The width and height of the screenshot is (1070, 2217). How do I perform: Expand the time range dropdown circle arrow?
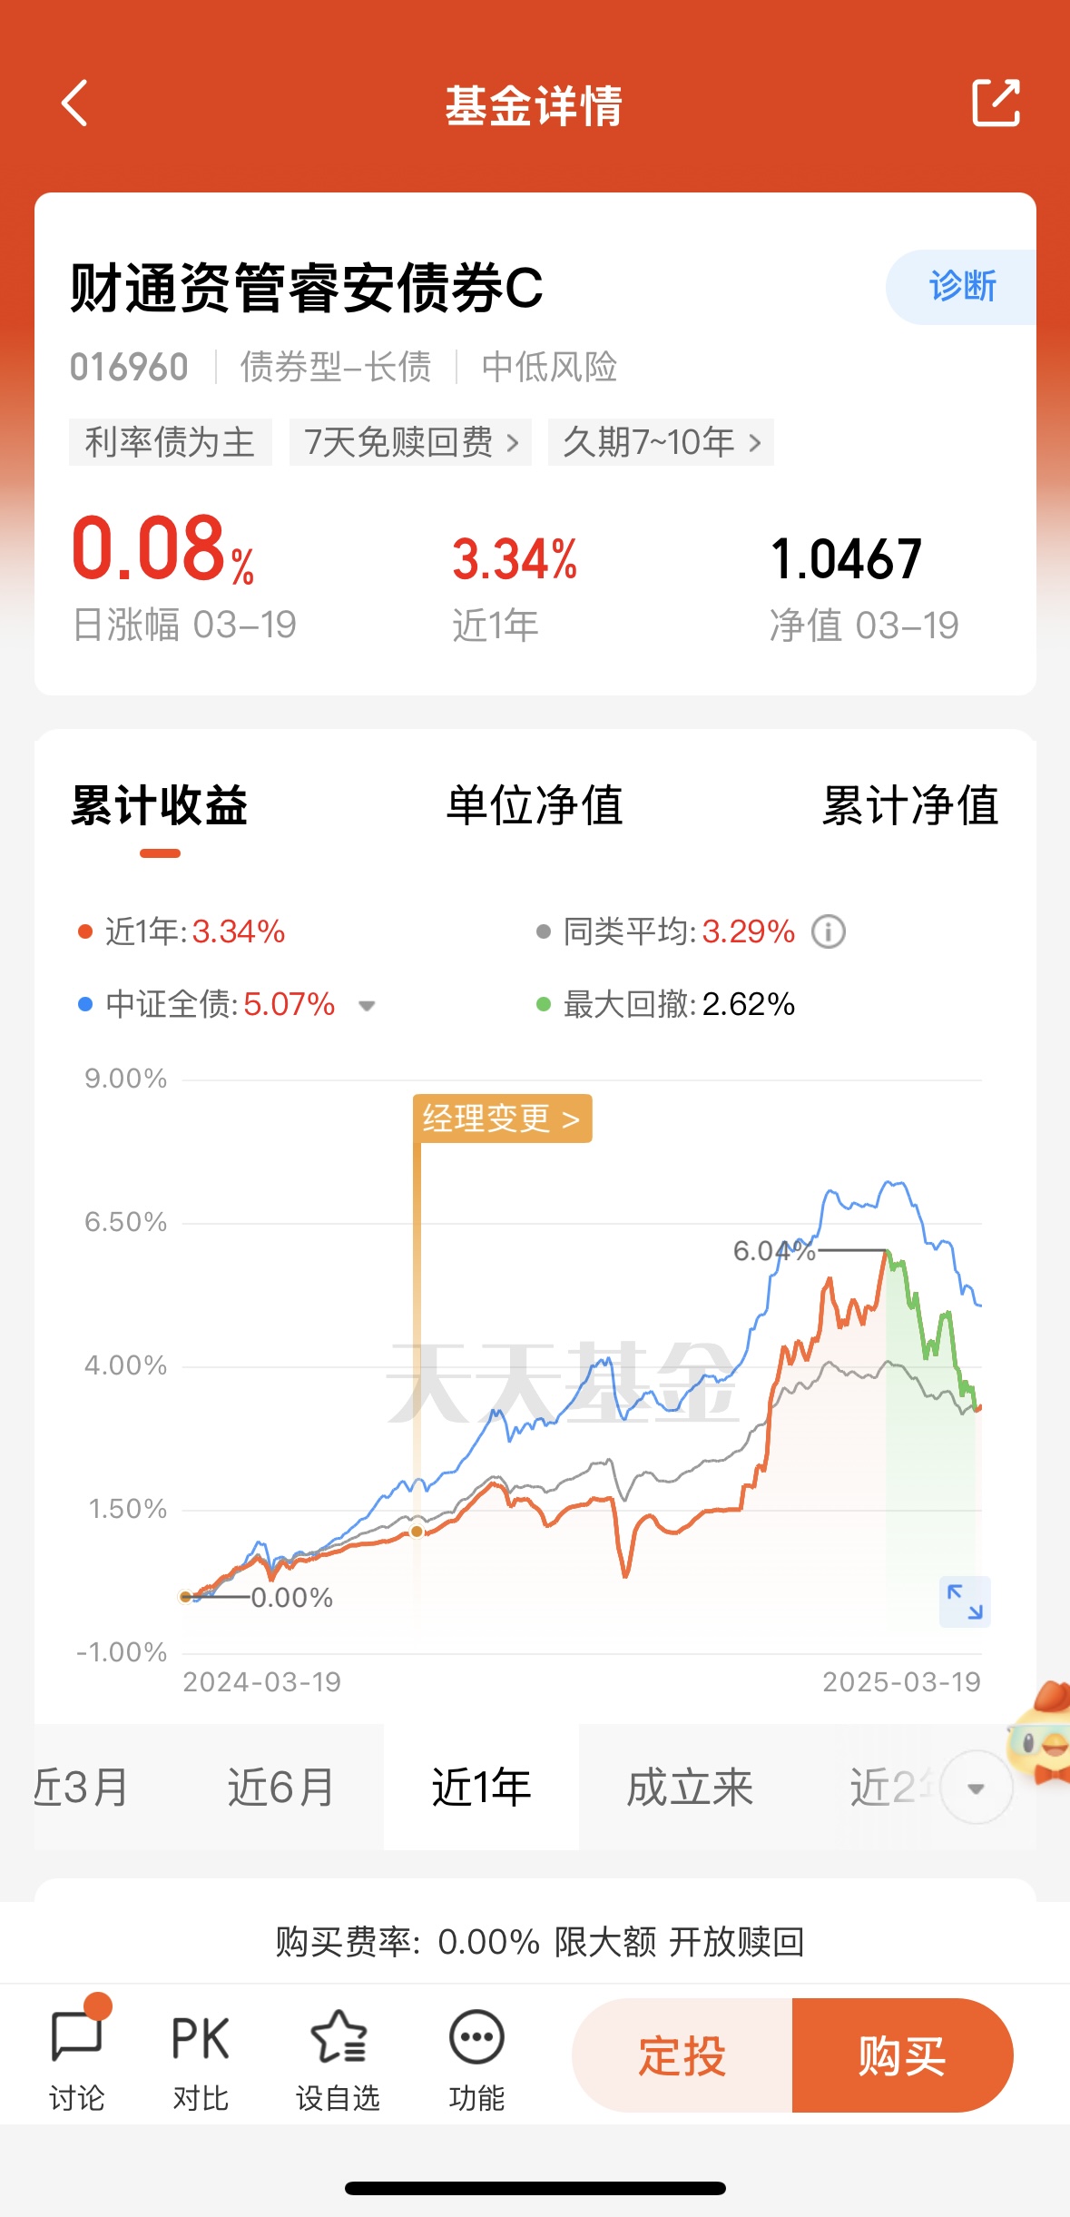[977, 1788]
